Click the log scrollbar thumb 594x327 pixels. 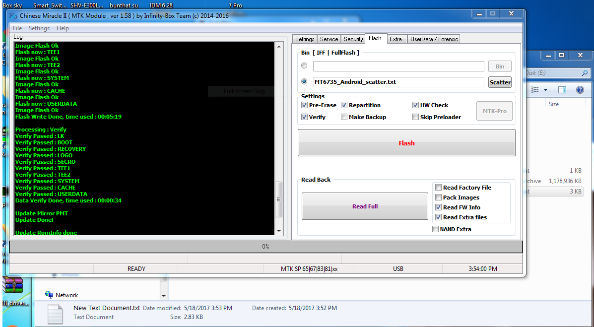pyautogui.click(x=279, y=199)
